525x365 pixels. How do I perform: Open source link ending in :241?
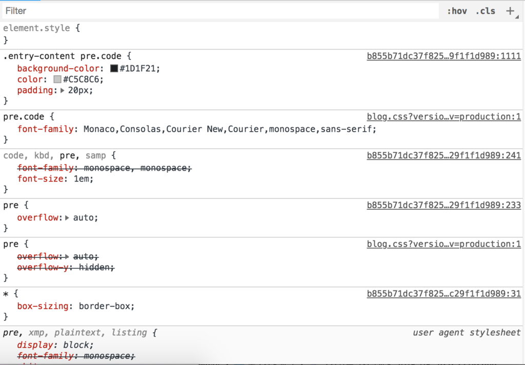[443, 155]
